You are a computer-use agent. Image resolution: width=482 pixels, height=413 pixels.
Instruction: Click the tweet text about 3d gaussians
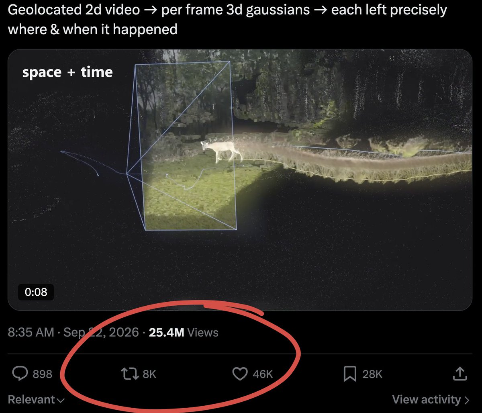click(x=227, y=19)
